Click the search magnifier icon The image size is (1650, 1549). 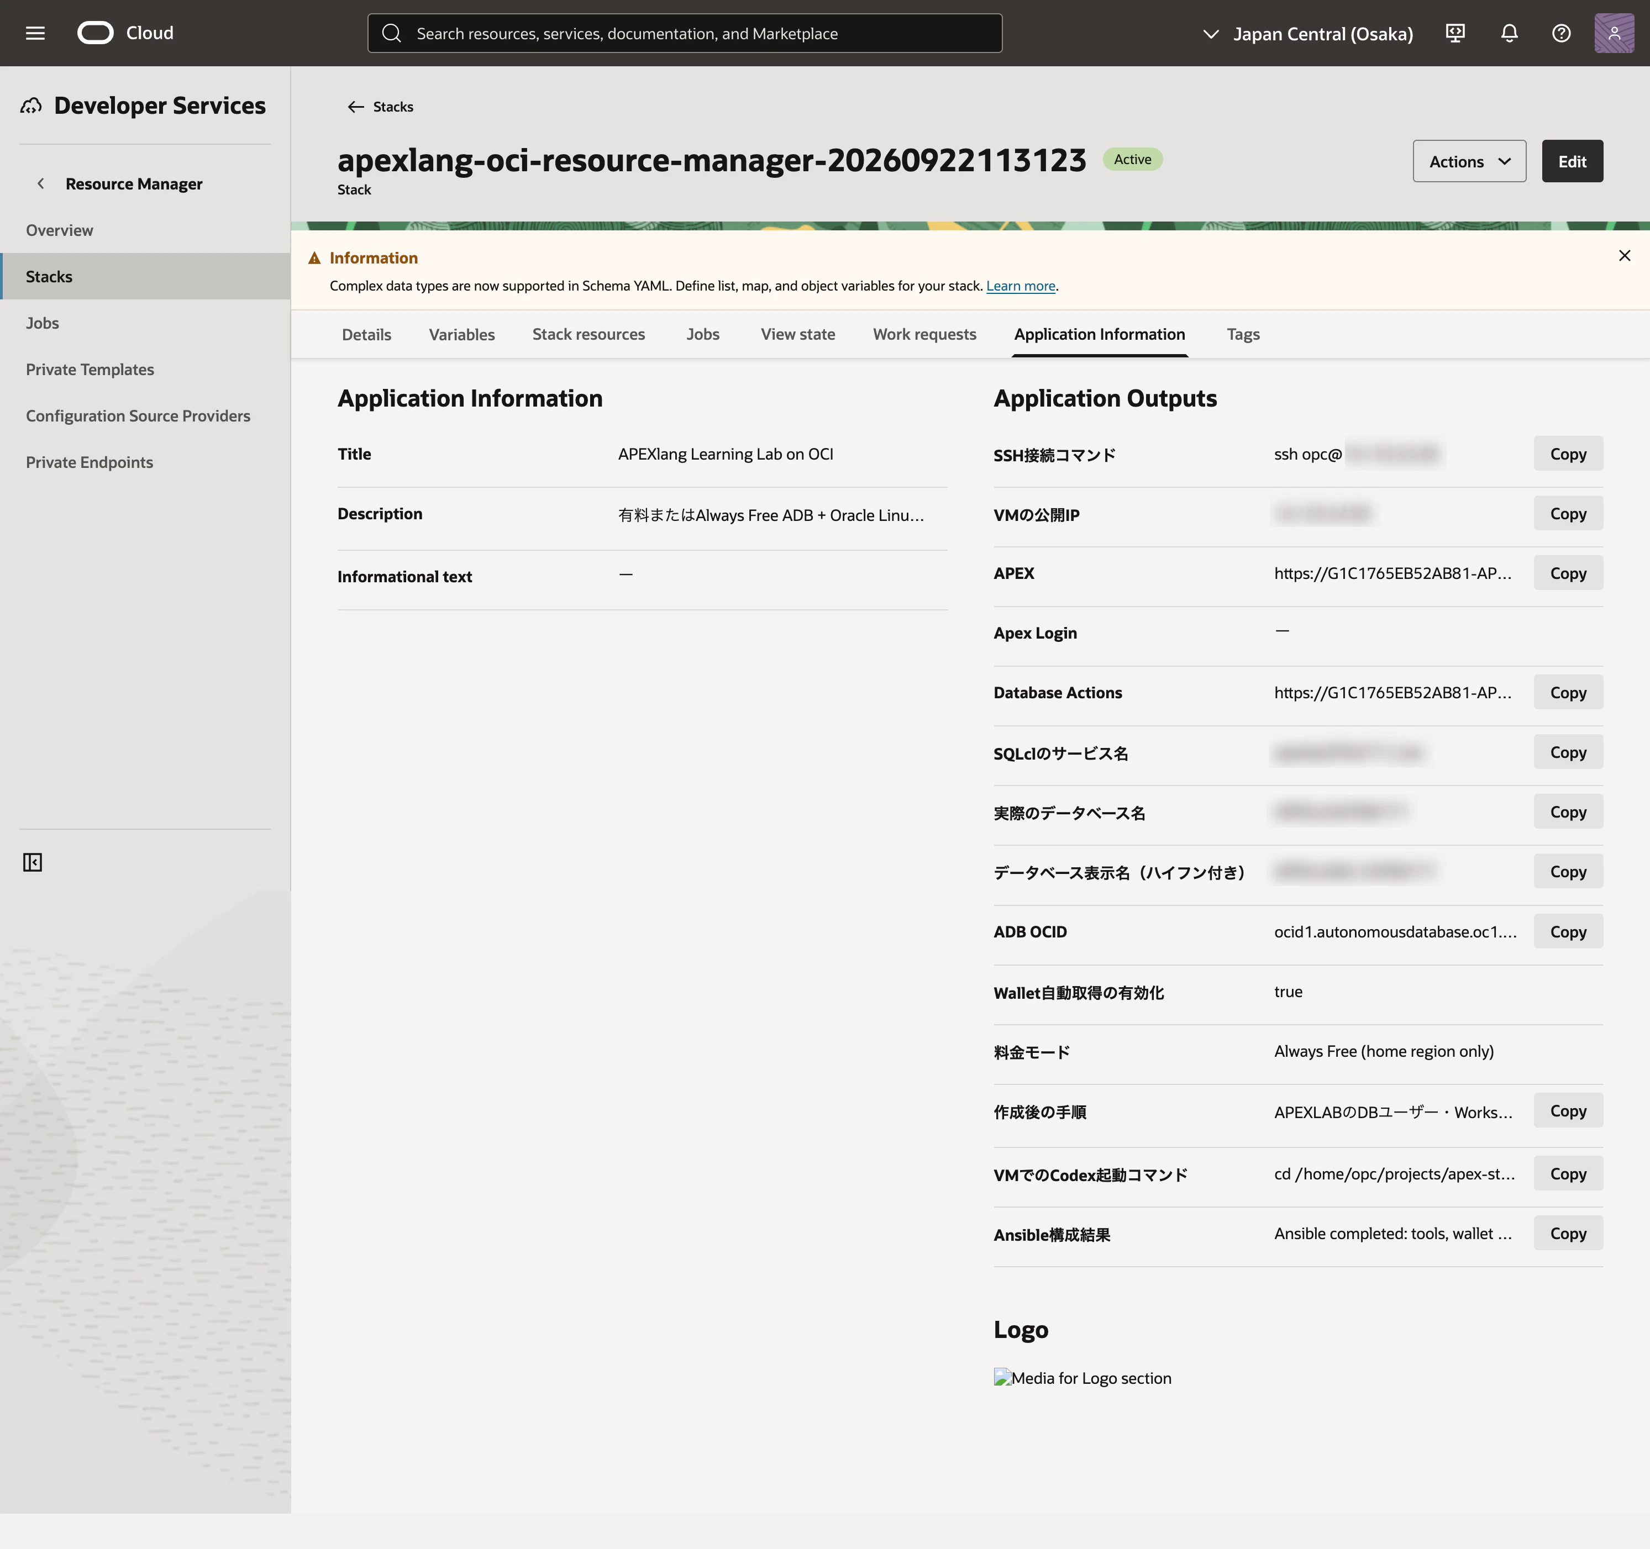(392, 33)
